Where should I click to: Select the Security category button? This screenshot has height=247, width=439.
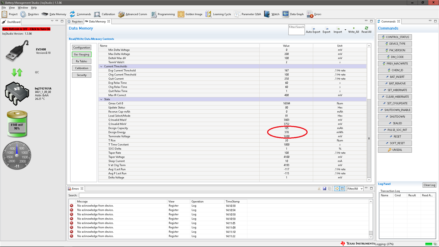82,75
